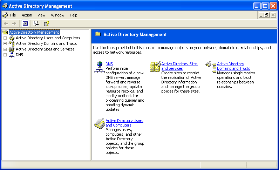
Task: Toggle the Show/Hide Console Tree button
Action: (x=25, y=23)
